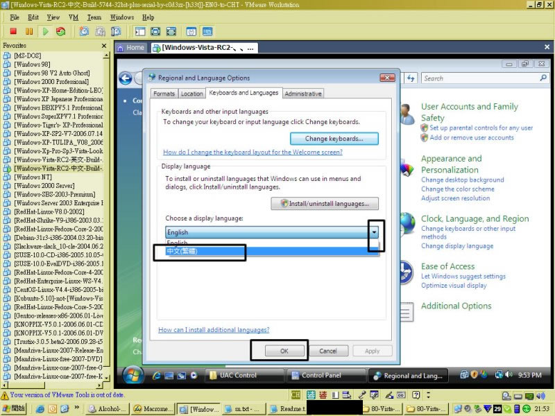555x416 pixels.
Task: Open UAC Control on the Vista taskbar
Action: tap(245, 375)
